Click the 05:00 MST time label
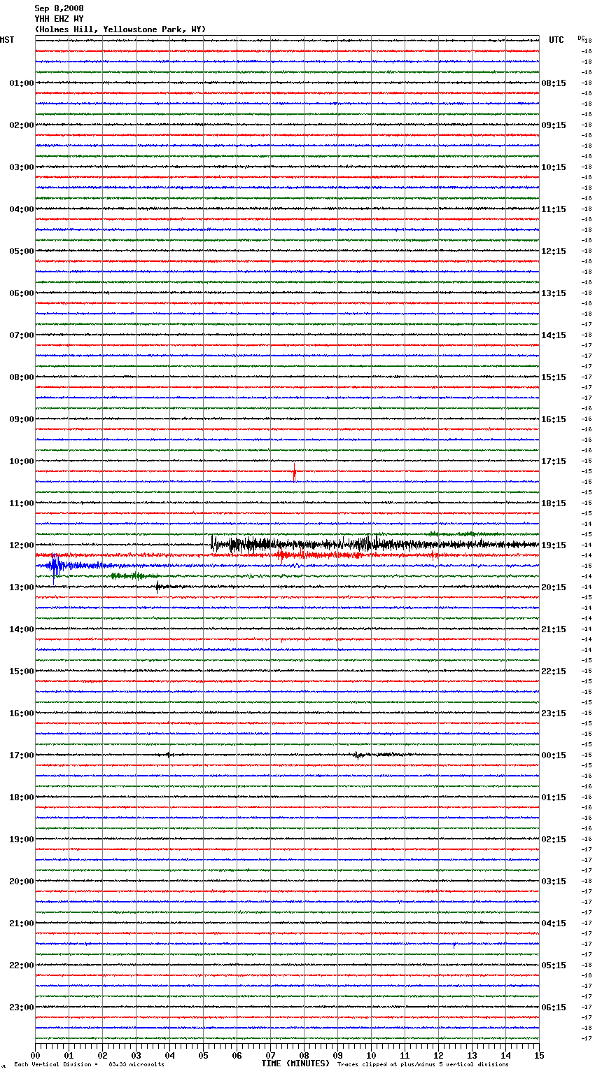595x1074 pixels. (x=21, y=251)
